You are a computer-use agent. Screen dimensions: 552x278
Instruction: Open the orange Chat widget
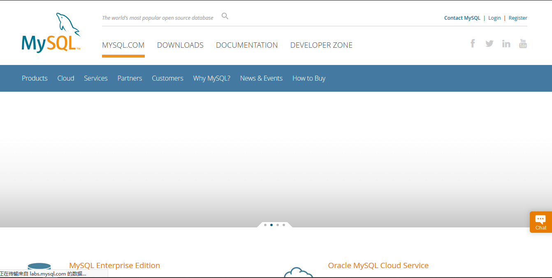(x=540, y=222)
